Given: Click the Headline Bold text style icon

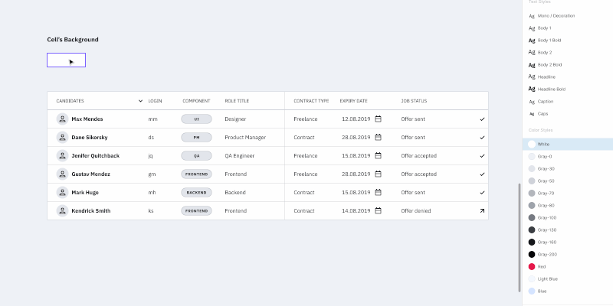Looking at the screenshot, I should pos(532,90).
